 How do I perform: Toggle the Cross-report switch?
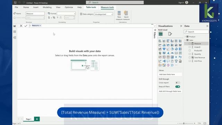[178, 83]
